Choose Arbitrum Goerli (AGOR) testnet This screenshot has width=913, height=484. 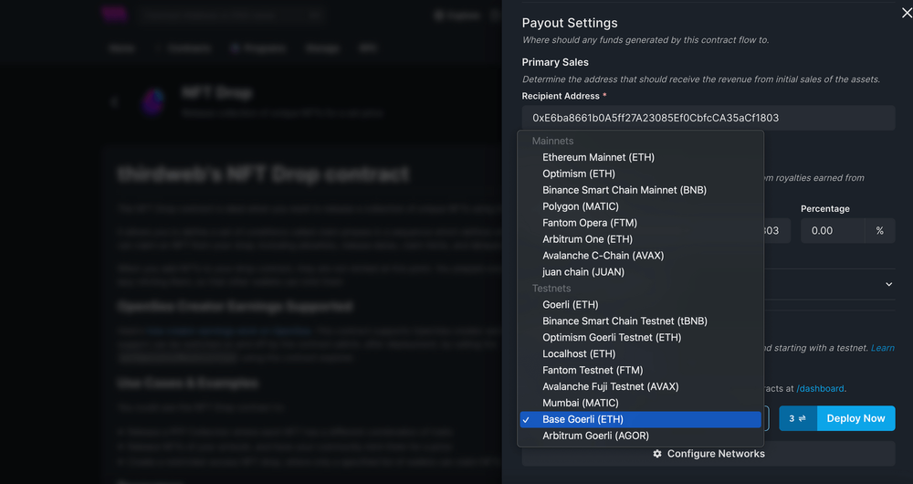595,436
